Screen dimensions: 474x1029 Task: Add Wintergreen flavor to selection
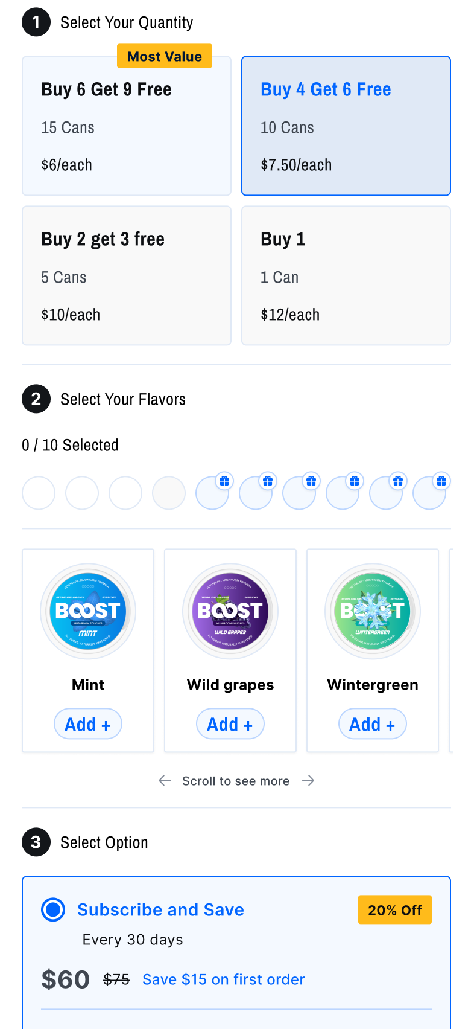(x=373, y=724)
